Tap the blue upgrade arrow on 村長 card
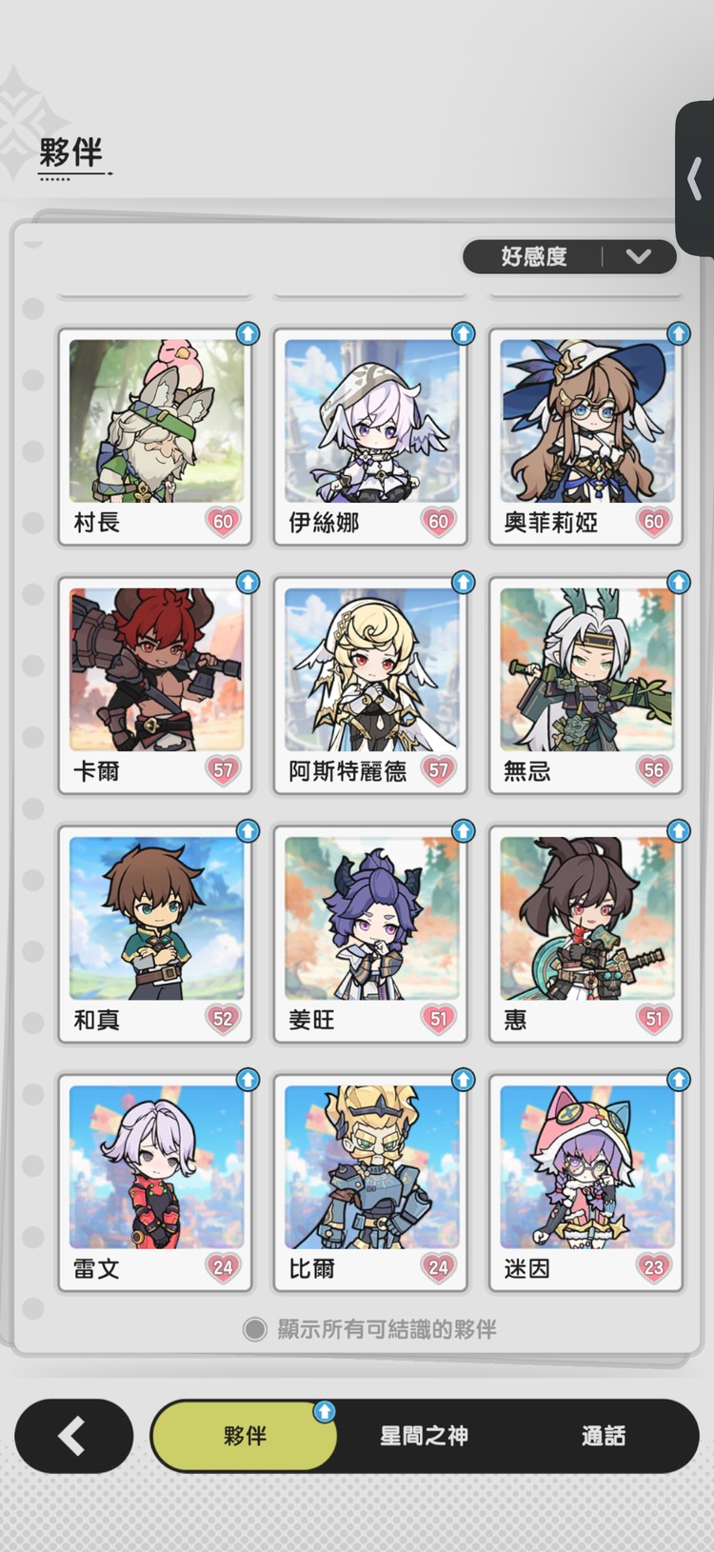 coord(248,333)
